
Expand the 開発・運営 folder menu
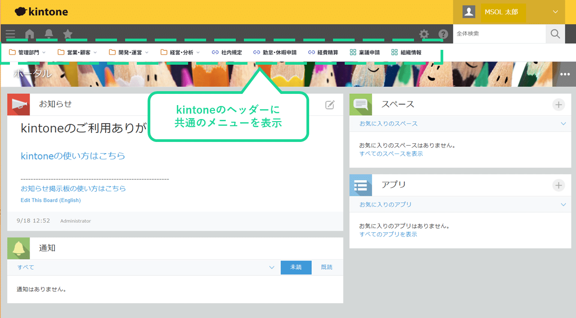point(129,53)
